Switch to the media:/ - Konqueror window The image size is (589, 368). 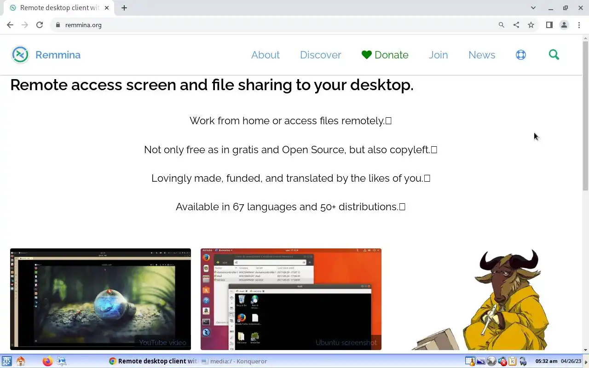pos(234,361)
